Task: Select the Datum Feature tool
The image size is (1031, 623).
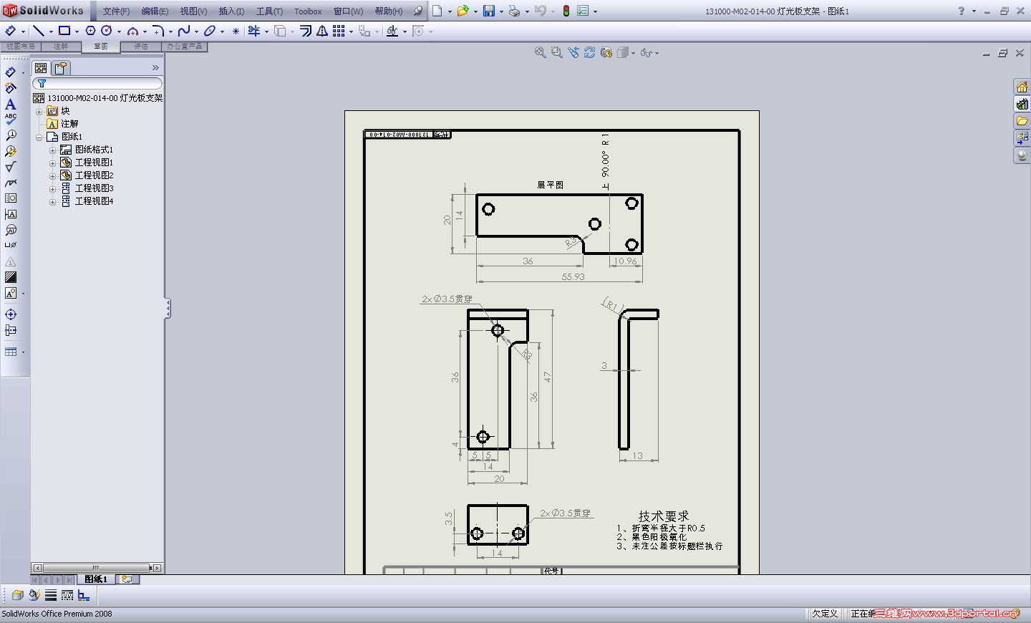Action: tap(11, 214)
